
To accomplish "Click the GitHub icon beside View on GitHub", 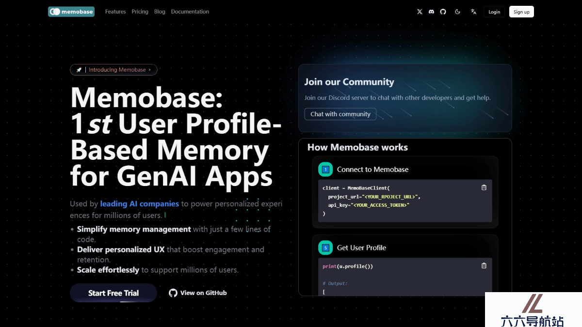I will pyautogui.click(x=173, y=293).
